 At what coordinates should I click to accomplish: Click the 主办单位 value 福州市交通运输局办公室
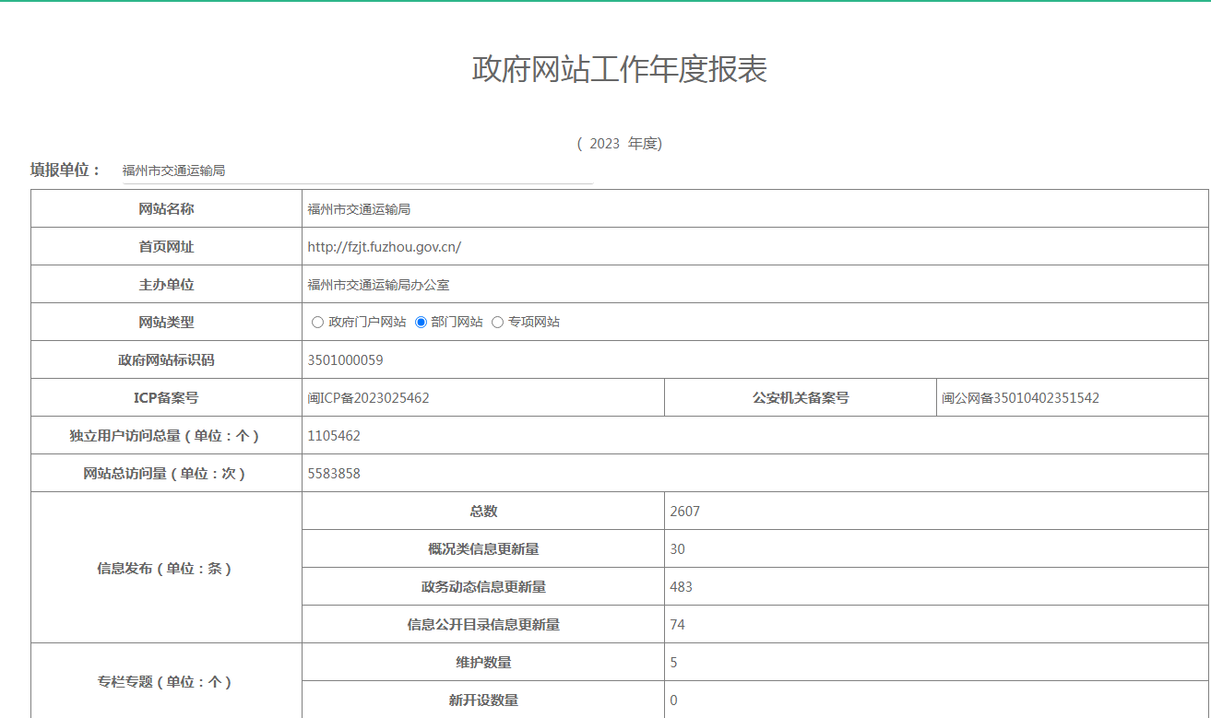tap(378, 285)
